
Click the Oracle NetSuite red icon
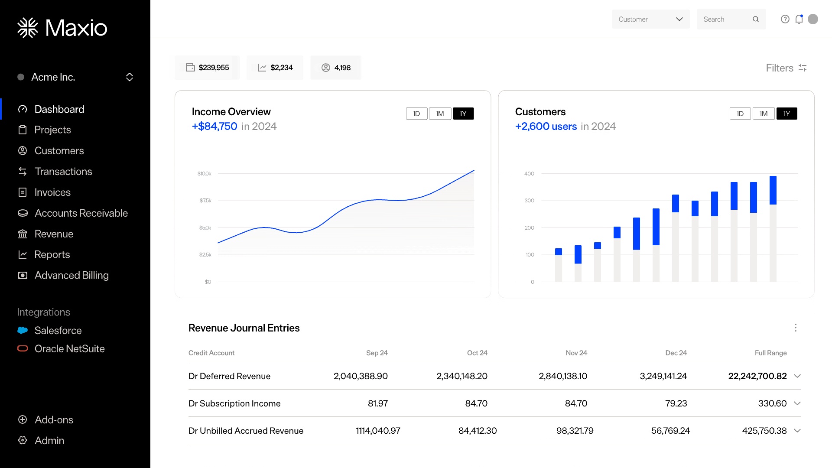tap(23, 348)
